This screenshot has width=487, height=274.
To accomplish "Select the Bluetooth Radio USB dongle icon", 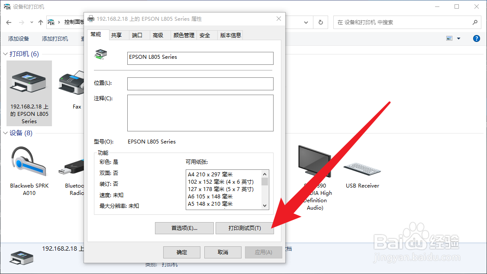I will [71, 167].
